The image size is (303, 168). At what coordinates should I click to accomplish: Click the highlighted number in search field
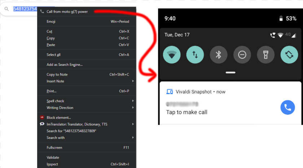tap(25, 9)
